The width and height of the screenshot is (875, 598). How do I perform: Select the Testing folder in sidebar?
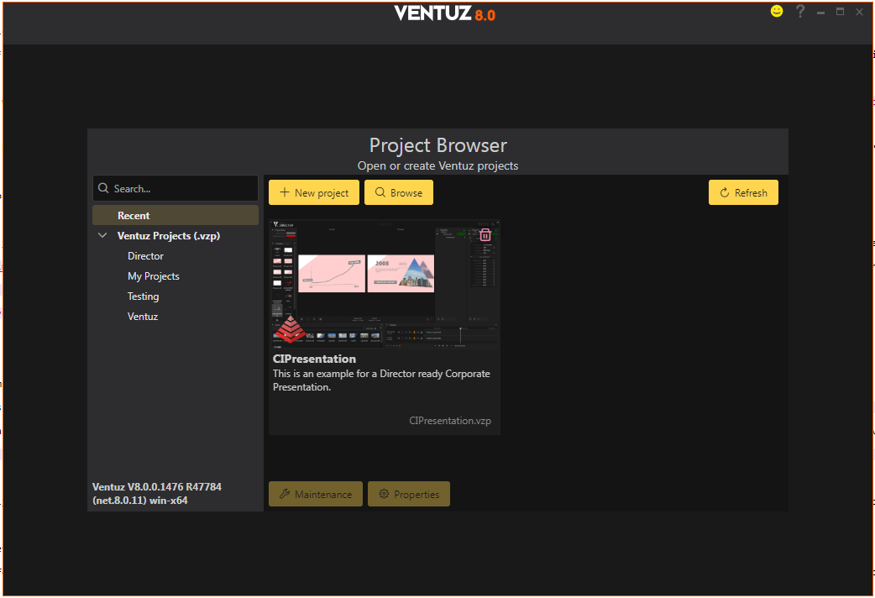143,296
